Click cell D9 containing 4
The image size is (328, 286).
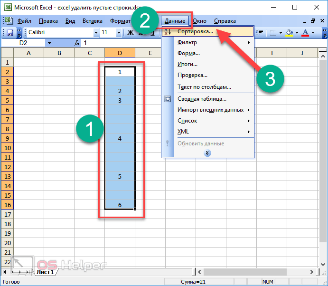click(120, 138)
